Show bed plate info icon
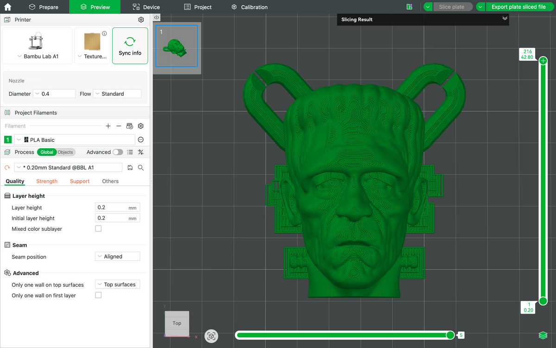The image size is (556, 348). 104,33
